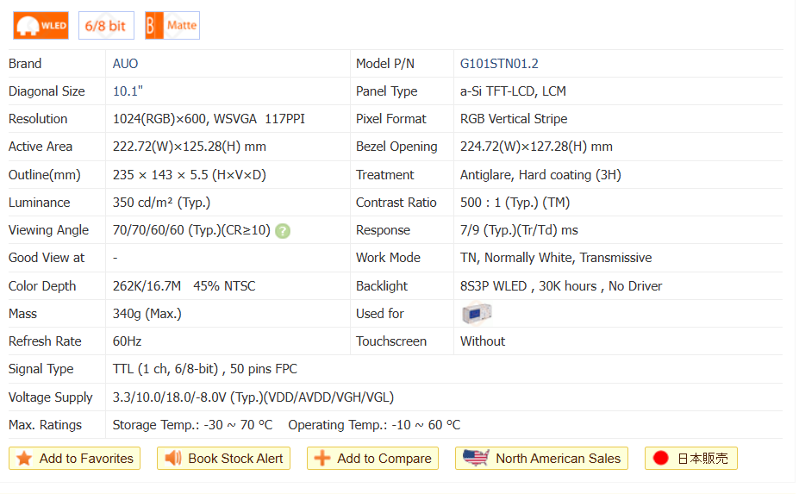
Task: Click the US flag icon
Action: pos(476,458)
